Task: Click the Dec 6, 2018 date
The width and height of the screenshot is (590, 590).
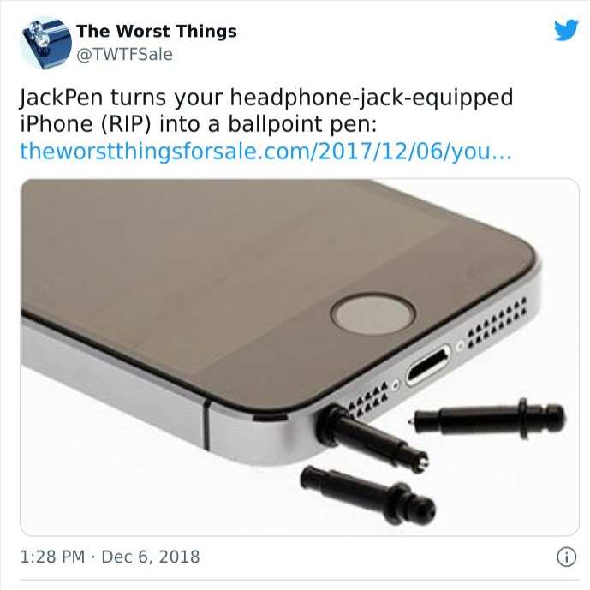Action: [151, 557]
